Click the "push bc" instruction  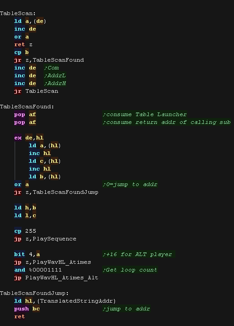tap(27, 309)
